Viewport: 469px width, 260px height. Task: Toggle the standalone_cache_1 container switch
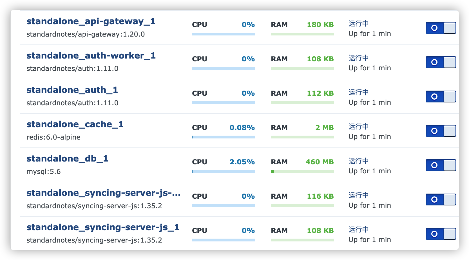441,131
